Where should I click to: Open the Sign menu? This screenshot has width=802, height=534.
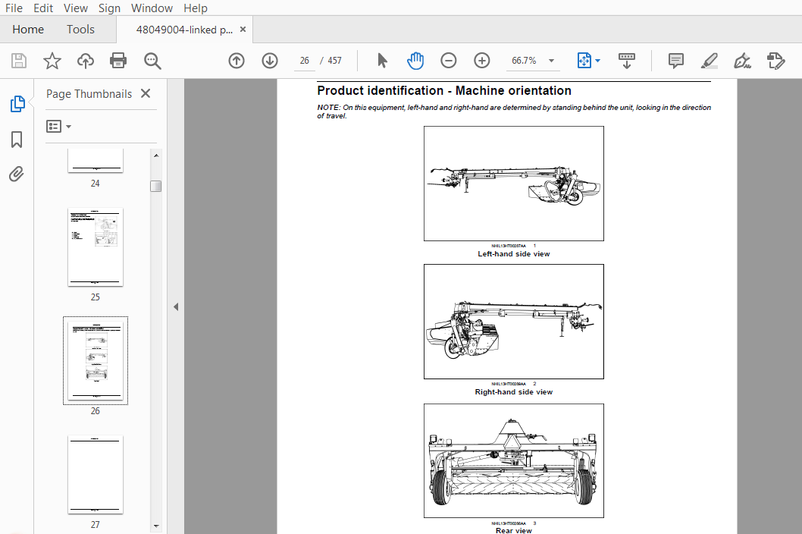click(x=109, y=8)
